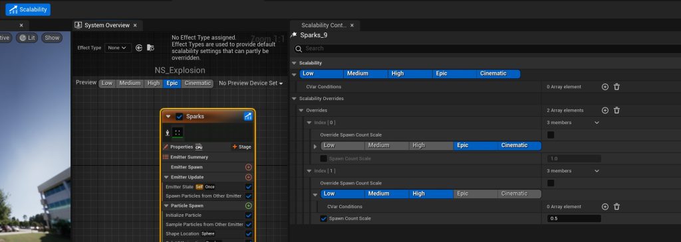Image resolution: width=681 pixels, height=242 pixels.
Task: Click the Spawn Count Scale 0.5 field
Action: coord(574,219)
